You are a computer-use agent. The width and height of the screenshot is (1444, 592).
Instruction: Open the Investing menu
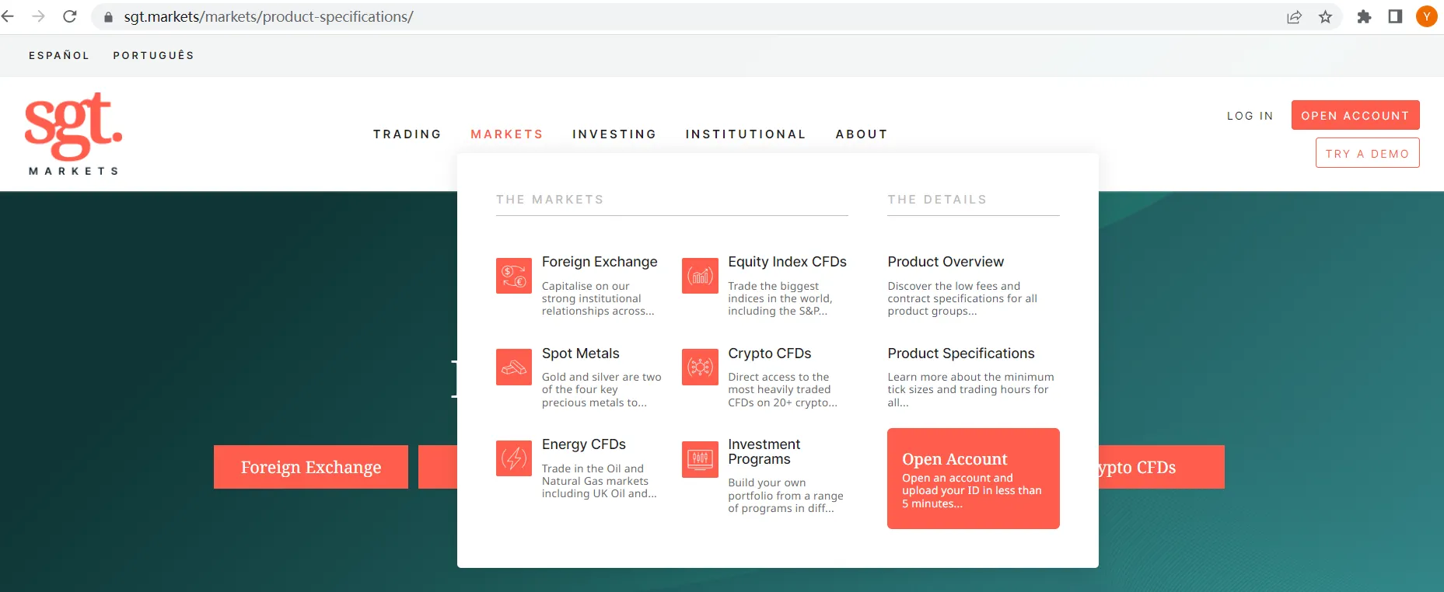(614, 134)
